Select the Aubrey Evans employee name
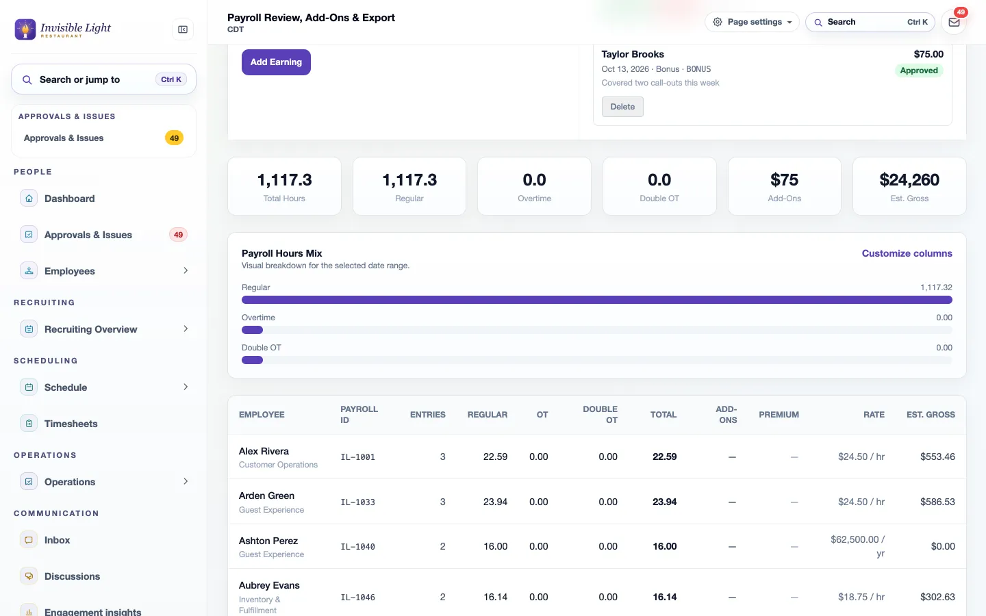 tap(269, 585)
